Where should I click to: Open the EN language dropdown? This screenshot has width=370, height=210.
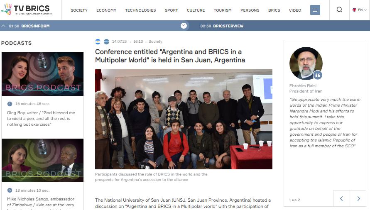pos(359,10)
